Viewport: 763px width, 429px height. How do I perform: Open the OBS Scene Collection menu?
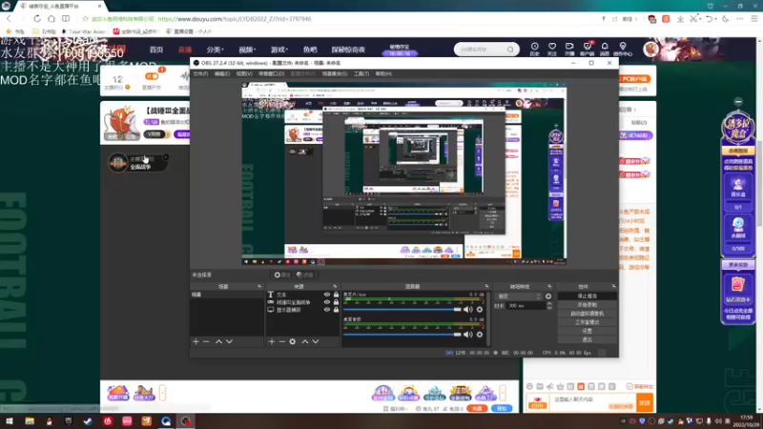pos(335,74)
